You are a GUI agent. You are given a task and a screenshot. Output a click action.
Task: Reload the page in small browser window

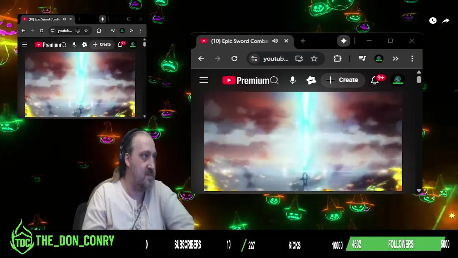[x=42, y=31]
